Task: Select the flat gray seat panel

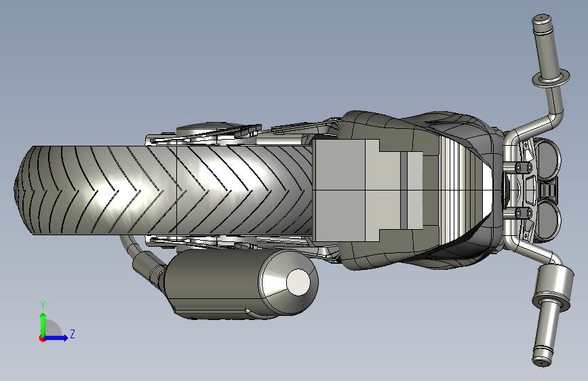Action: 338,190
